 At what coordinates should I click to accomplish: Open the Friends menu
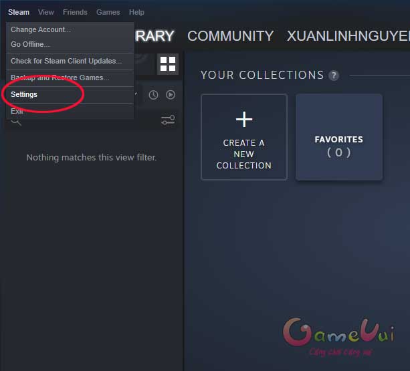75,12
